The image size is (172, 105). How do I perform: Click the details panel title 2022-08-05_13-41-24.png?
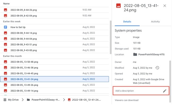pos(141,8)
